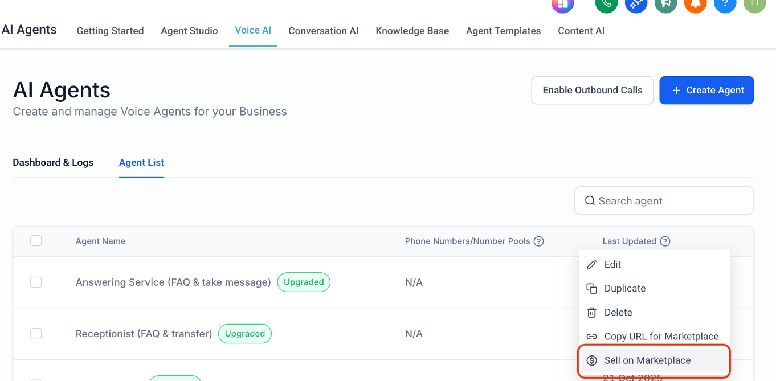Viewport: 776px width, 381px height.
Task: Check the Answering Service row checkbox
Action: click(36, 282)
